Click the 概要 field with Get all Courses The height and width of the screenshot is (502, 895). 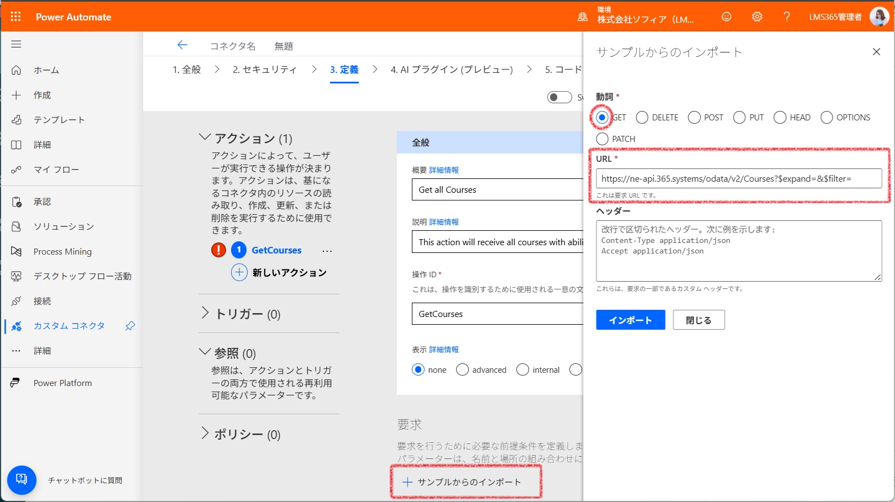tap(498, 189)
